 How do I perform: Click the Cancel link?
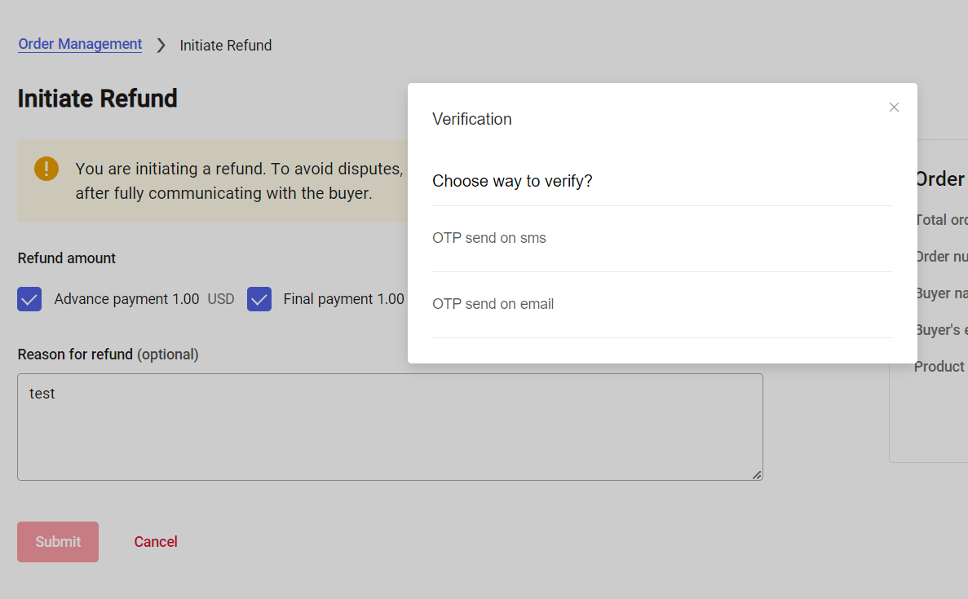tap(156, 541)
